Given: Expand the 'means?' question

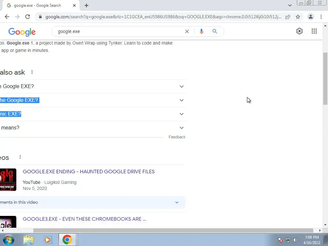Looking at the screenshot, I should (x=92, y=128).
